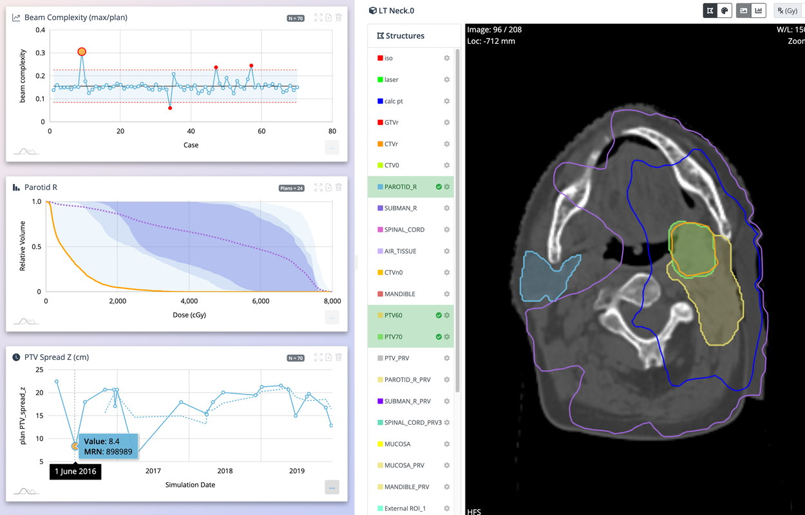Screen dimensions: 805x515
Task: Toggle the structures contour view button
Action: pos(710,10)
